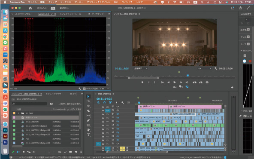Screen dimensions: 254x159
Task: Collapse the RGB Curves section
Action: pyautogui.click(x=242, y=51)
